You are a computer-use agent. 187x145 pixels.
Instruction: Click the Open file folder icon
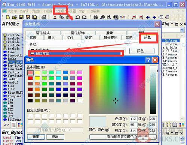click(15, 17)
